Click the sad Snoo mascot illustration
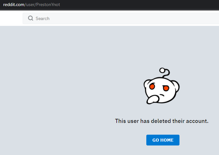This screenshot has width=219, height=155. pos(162,86)
